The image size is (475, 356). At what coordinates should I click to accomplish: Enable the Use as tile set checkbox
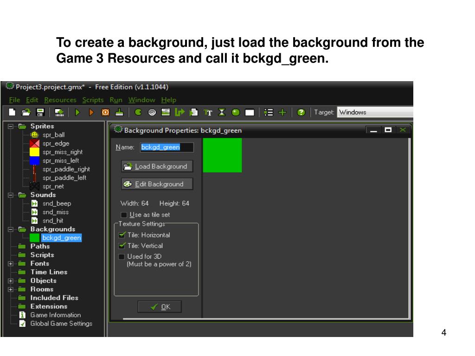[x=123, y=215]
